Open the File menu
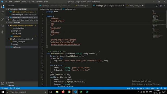 [x=6, y=2]
